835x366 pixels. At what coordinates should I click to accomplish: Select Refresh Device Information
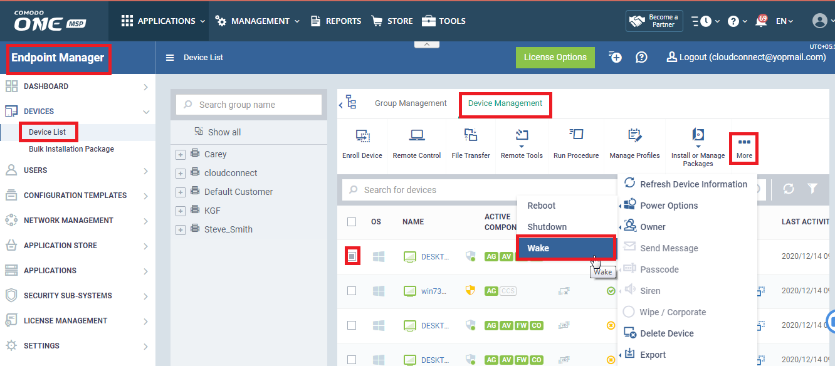pyautogui.click(x=687, y=184)
